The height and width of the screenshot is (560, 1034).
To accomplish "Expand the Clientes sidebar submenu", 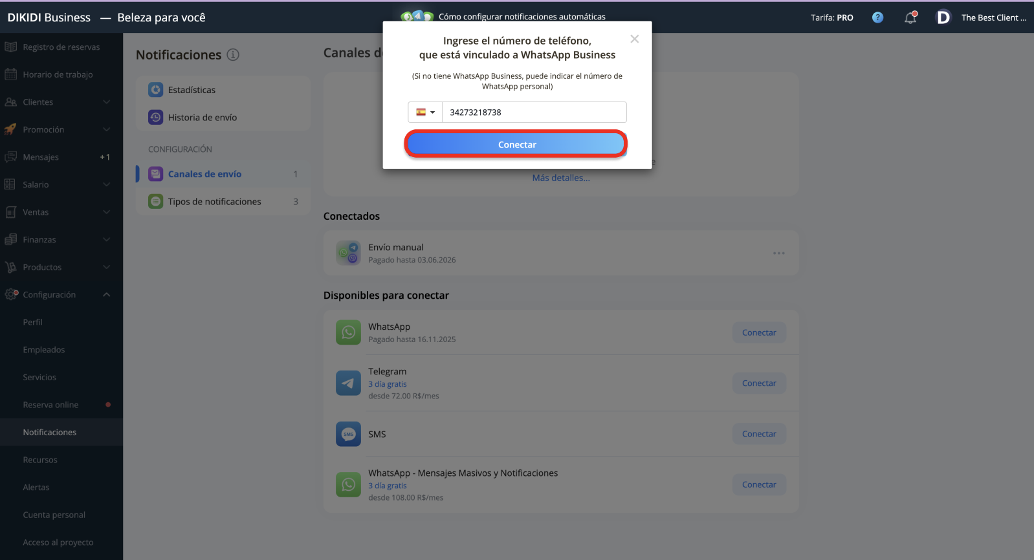I will pos(107,102).
